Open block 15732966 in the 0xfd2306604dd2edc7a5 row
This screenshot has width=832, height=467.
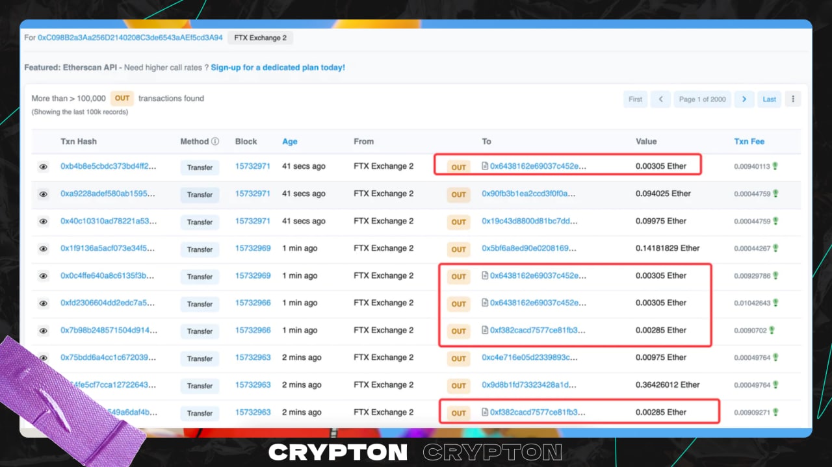click(253, 303)
